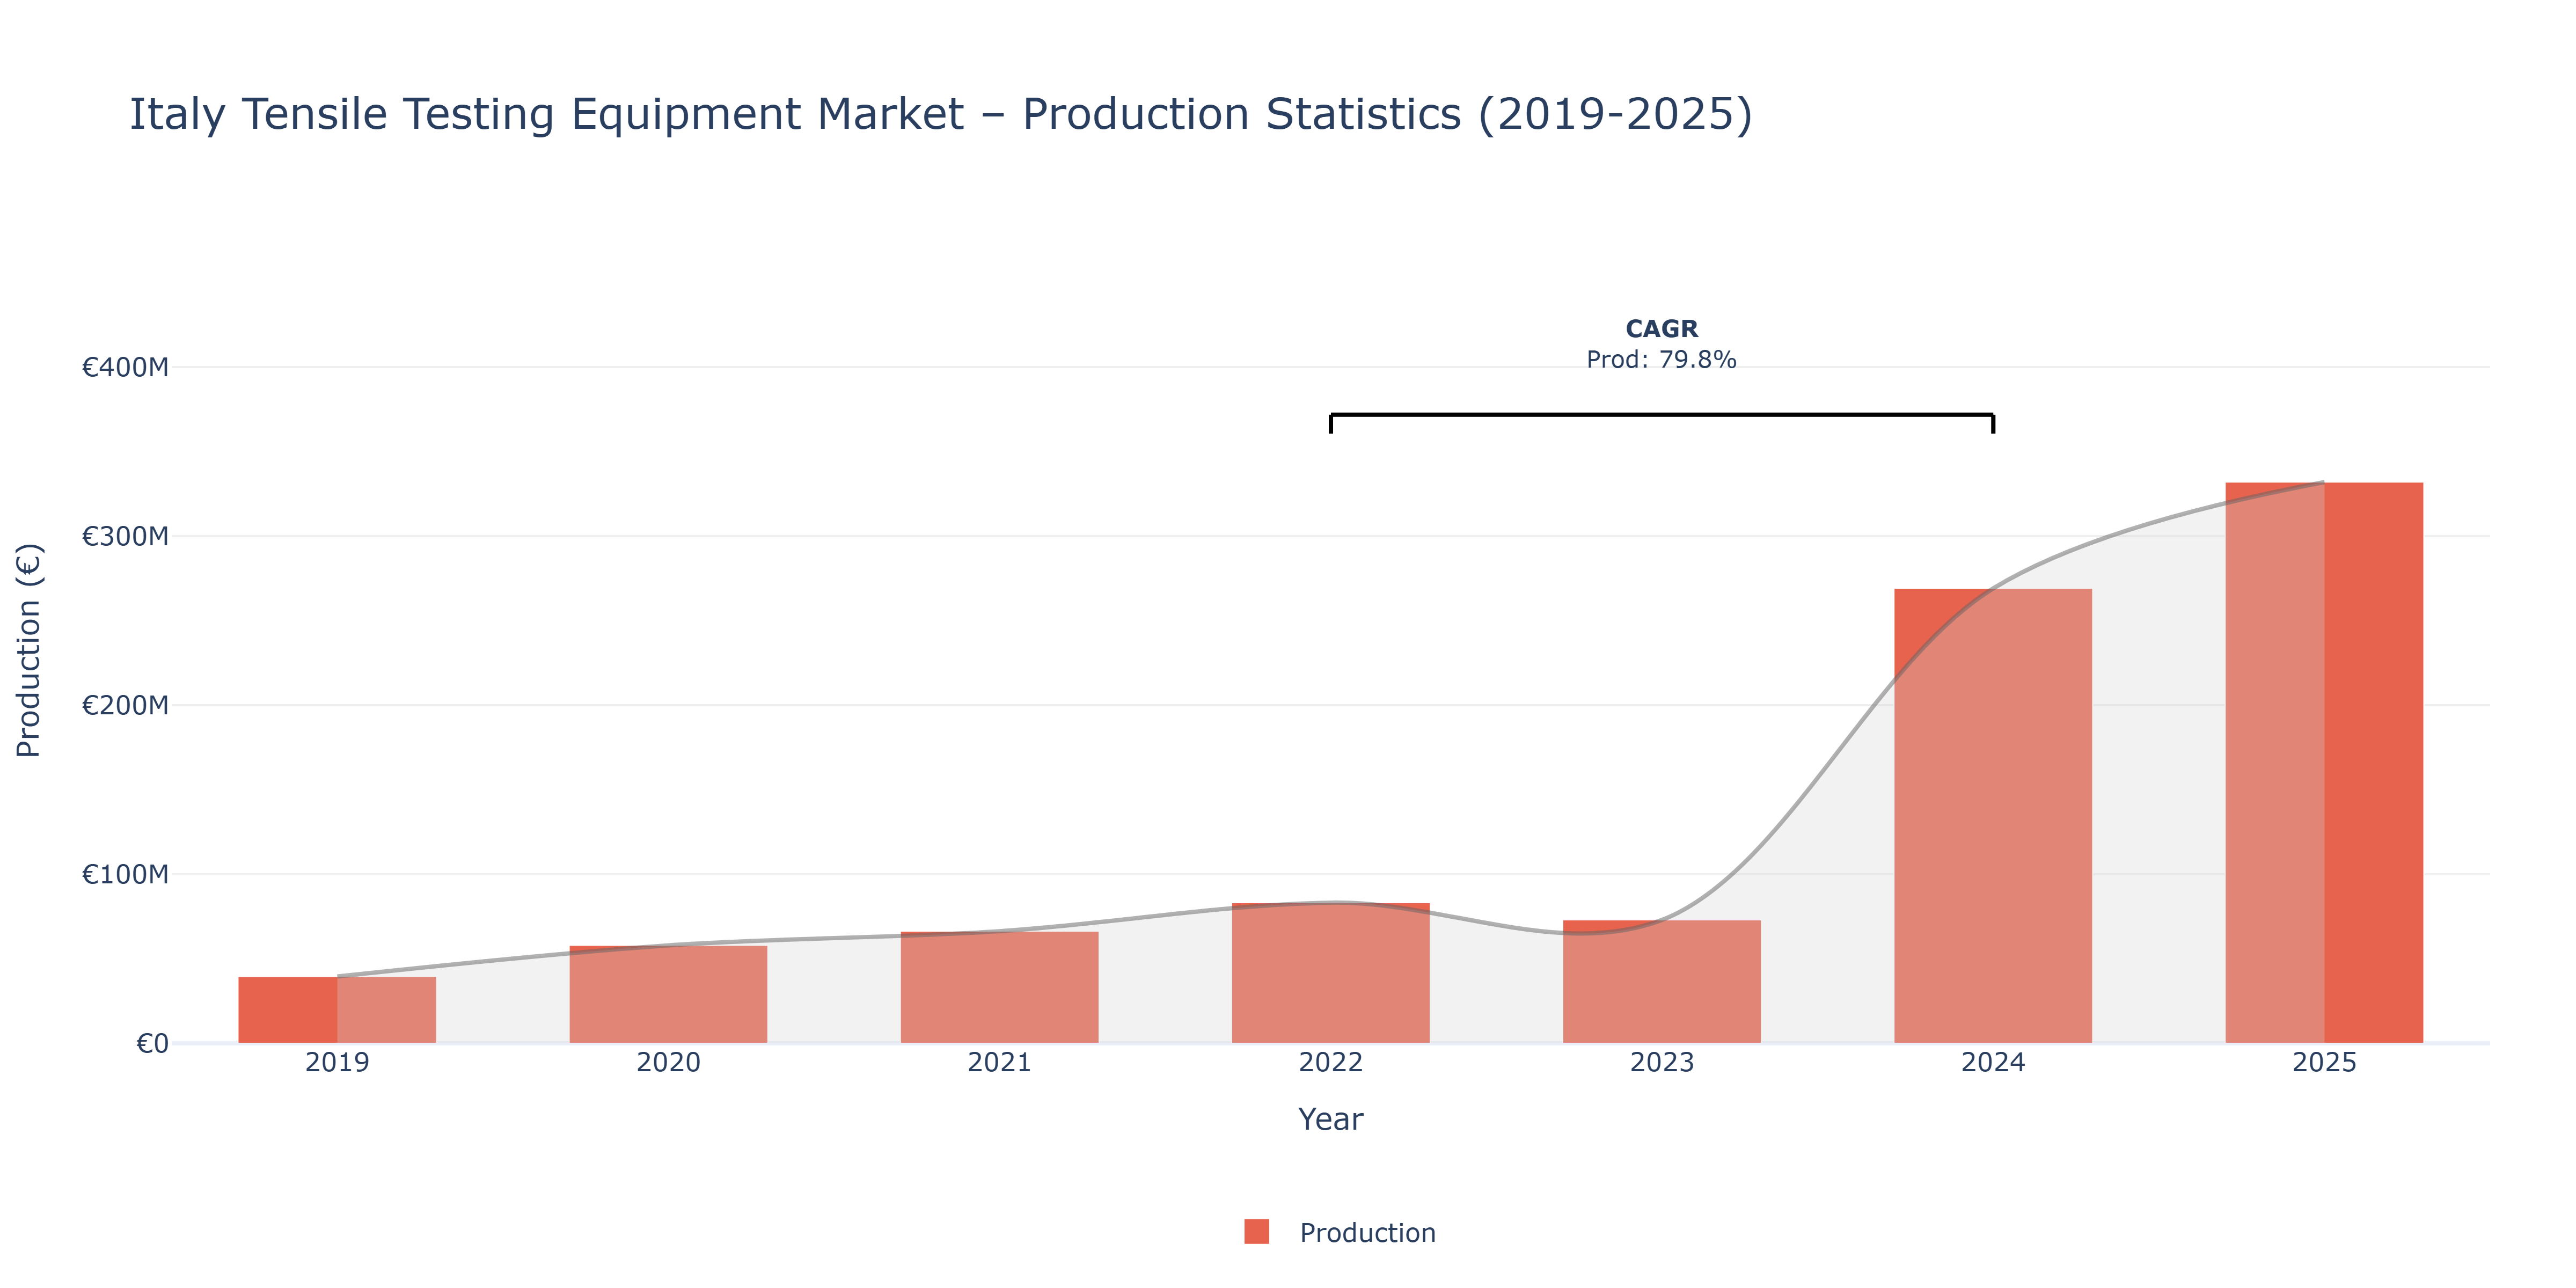Click the 2019 x-axis tick label

[x=337, y=1062]
